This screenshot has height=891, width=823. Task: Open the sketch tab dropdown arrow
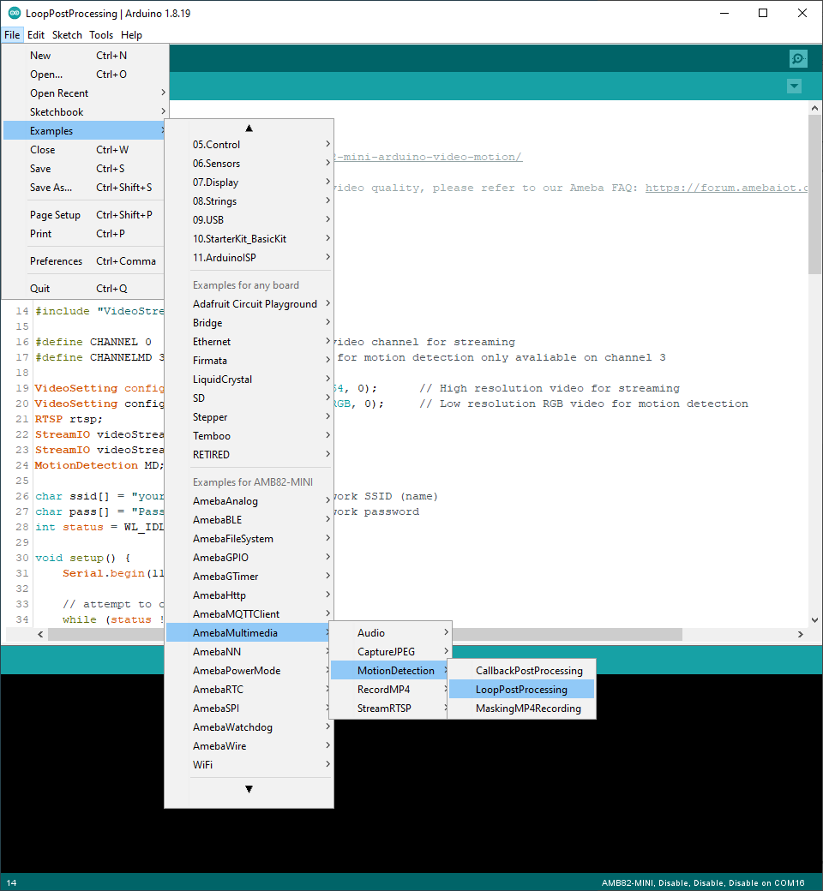point(794,87)
